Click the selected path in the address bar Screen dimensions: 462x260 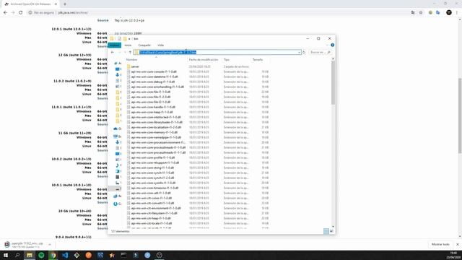tap(167, 52)
